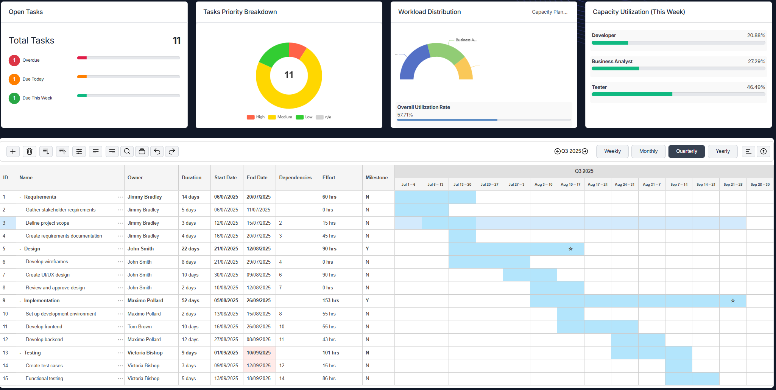This screenshot has height=390, width=776.
Task: Select the Design milestone star on the timeline
Action: click(x=570, y=249)
